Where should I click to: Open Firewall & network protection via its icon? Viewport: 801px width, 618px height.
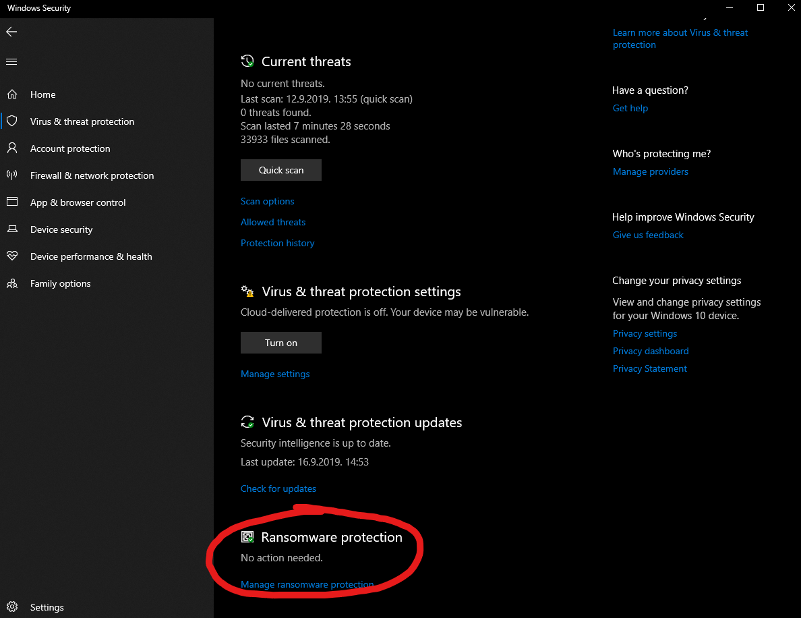click(12, 175)
